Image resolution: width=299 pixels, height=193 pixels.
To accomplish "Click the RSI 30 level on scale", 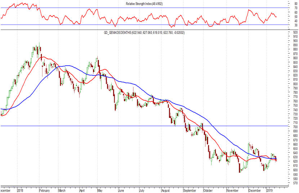I will coord(296,25).
